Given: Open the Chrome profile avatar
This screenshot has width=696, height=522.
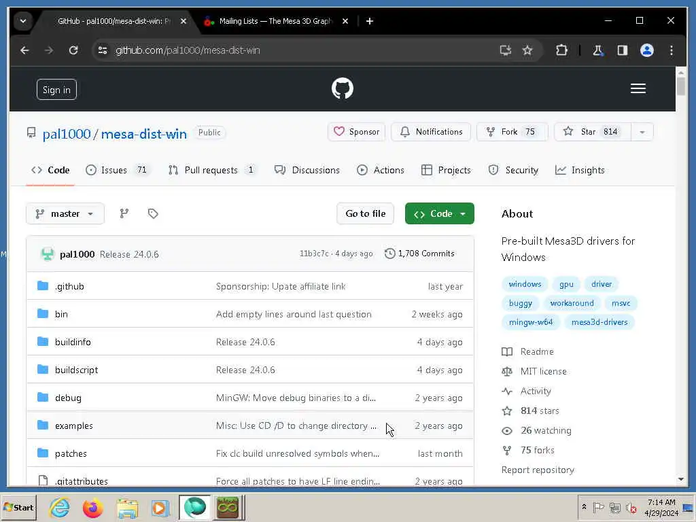Looking at the screenshot, I should click(x=647, y=50).
